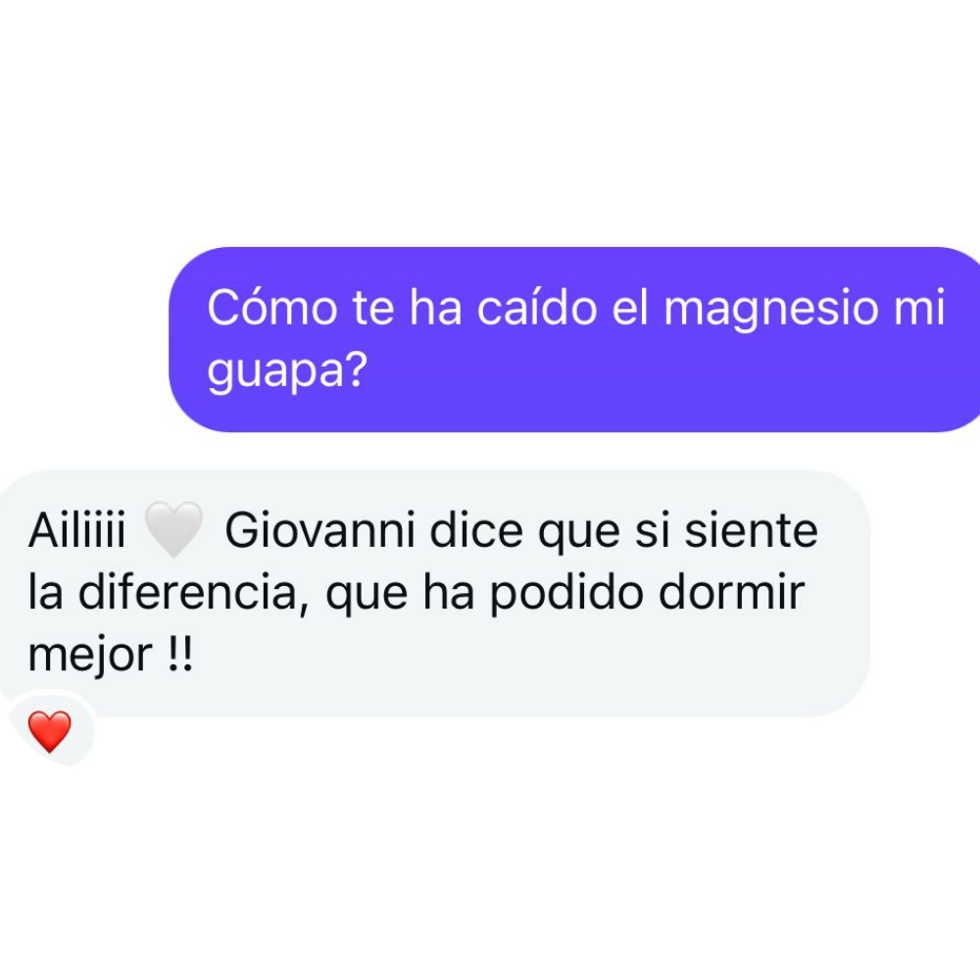Click the word "magnesio" in purple bubble
This screenshot has height=980, width=980.
(x=770, y=309)
